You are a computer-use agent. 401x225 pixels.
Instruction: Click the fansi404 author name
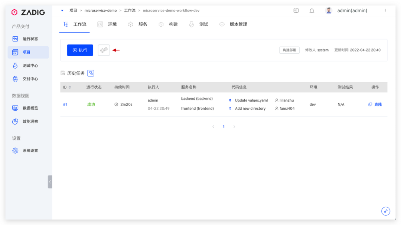tap(287, 109)
